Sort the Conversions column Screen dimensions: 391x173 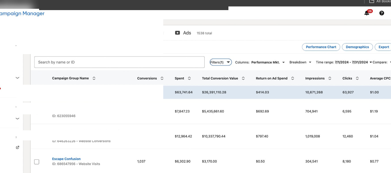[162, 79]
